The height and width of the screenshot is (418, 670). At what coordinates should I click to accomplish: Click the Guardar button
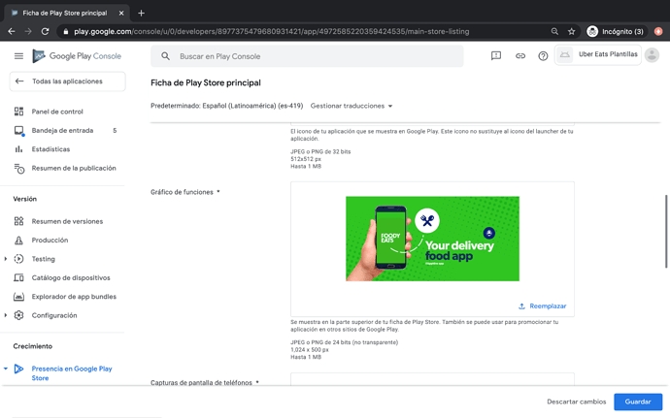click(638, 402)
